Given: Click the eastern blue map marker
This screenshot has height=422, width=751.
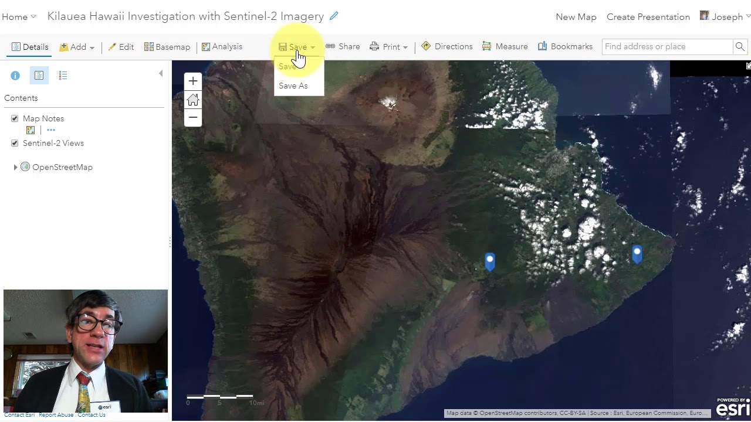Looking at the screenshot, I should tap(637, 254).
